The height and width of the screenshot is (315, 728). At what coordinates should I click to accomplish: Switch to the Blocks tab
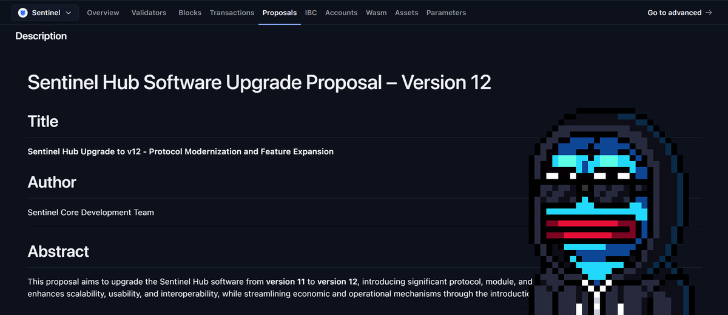[190, 12]
